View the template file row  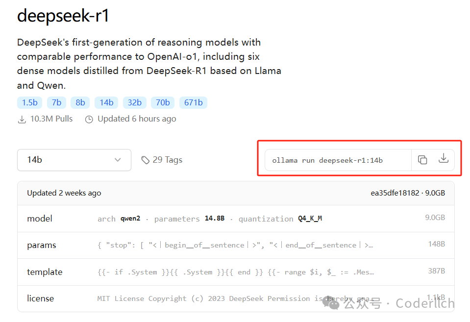pos(236,272)
